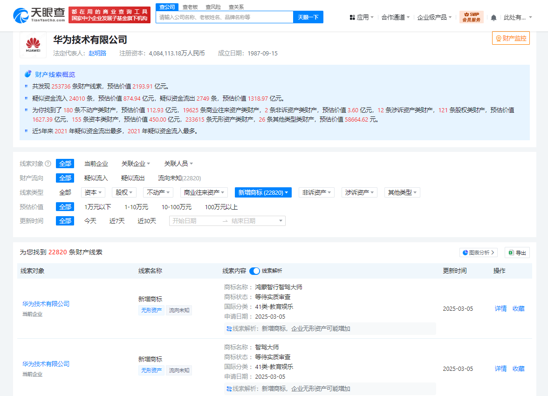The image size is (548, 396).
Task: Open the 应用 apps grid menu
Action: (360, 17)
